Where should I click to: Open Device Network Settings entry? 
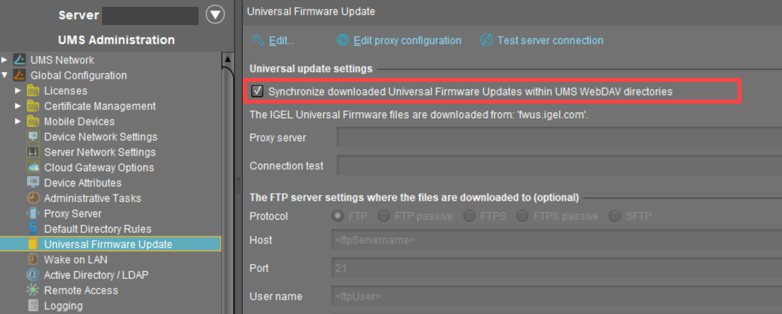(x=100, y=137)
